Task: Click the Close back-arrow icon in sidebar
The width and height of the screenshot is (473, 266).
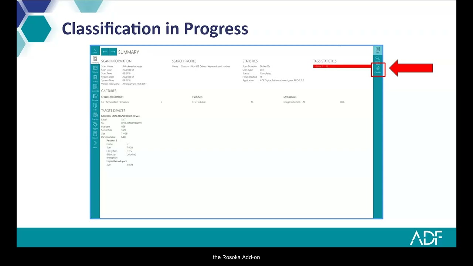Action: 95,50
